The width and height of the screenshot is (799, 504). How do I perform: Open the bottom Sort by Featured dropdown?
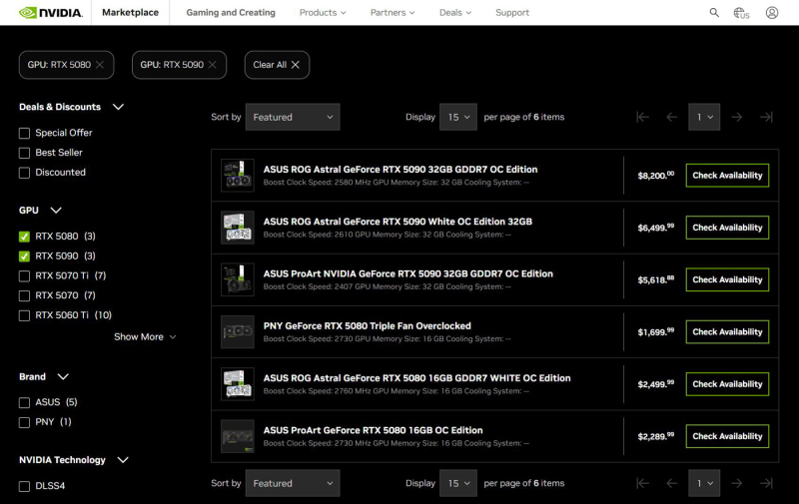coord(293,483)
